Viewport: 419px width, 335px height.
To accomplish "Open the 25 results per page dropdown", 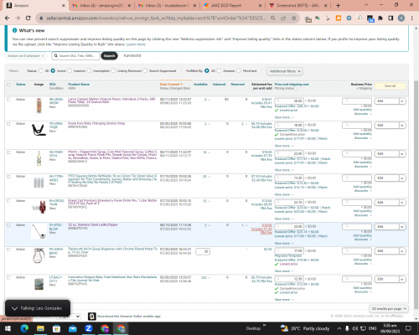I will pos(389,309).
